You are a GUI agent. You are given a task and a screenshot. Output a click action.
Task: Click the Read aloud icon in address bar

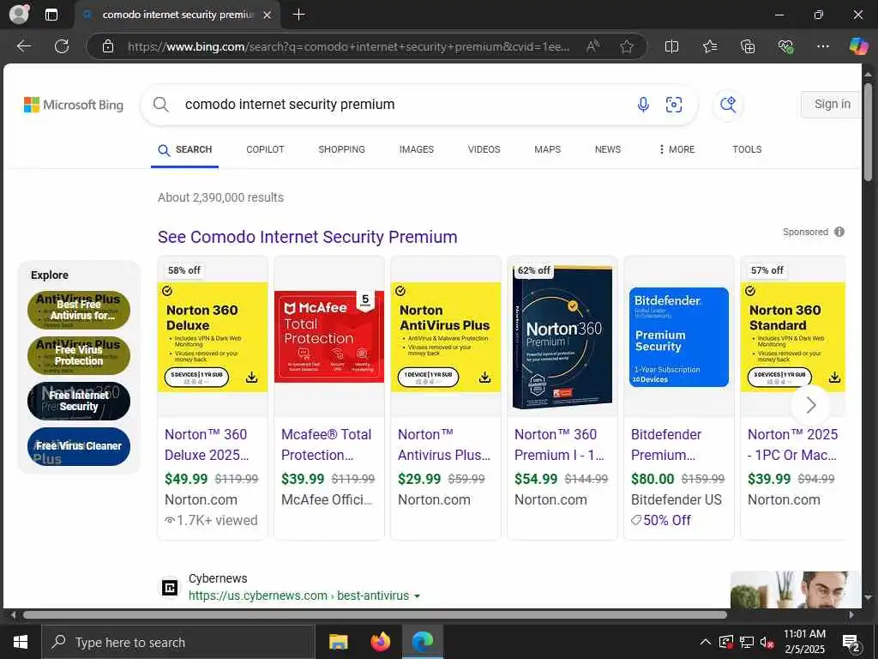[x=592, y=46]
